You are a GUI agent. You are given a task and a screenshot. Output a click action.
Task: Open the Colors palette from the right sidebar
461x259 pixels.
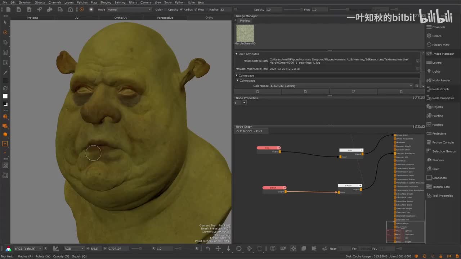click(x=437, y=36)
